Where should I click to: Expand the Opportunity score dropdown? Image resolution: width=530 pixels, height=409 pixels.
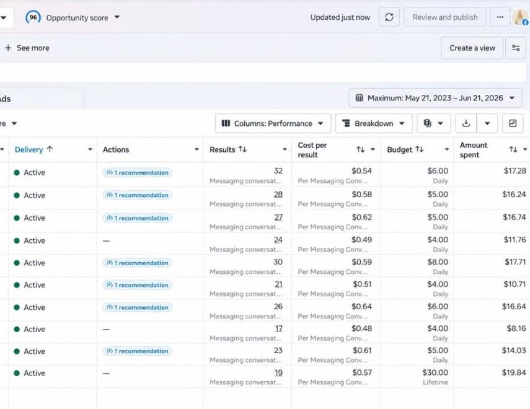coord(117,17)
